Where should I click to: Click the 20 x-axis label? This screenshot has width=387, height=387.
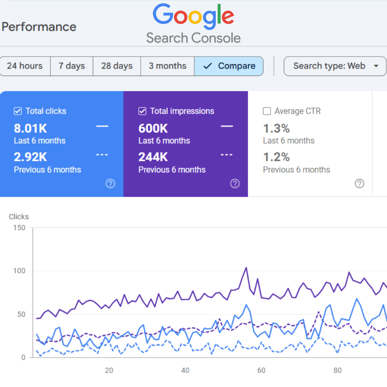coord(109,370)
